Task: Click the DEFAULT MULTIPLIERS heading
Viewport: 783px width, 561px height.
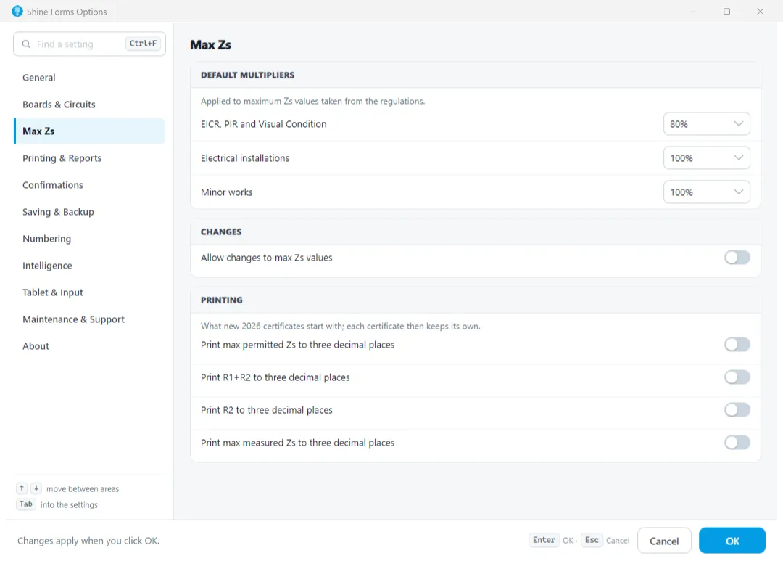Action: [x=248, y=75]
